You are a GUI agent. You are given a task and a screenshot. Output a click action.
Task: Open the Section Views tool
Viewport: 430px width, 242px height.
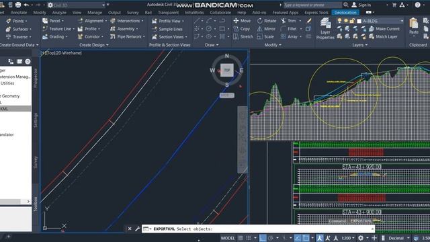tap(169, 37)
